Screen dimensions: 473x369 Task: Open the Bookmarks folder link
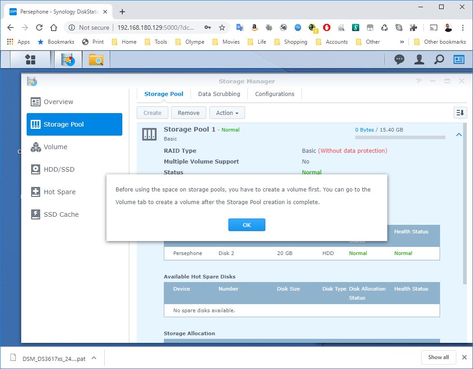[x=56, y=42]
